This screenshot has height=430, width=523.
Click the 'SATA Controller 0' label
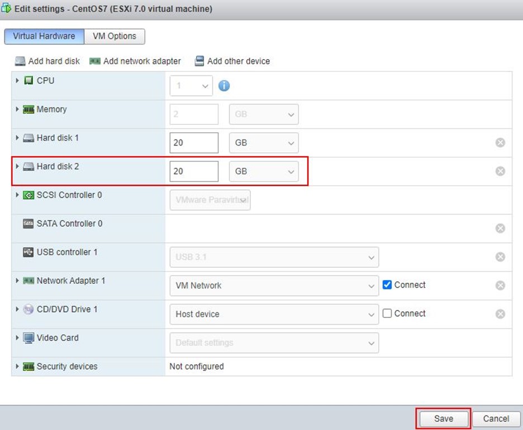pos(69,224)
